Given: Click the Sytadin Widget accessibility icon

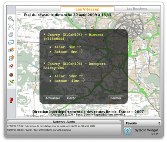Looking at the screenshot, I should click(127, 131).
